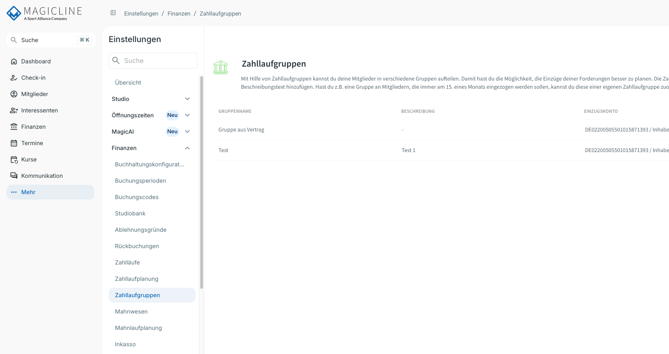Click the settings list scrollbar
The height and width of the screenshot is (354, 669).
(x=201, y=182)
